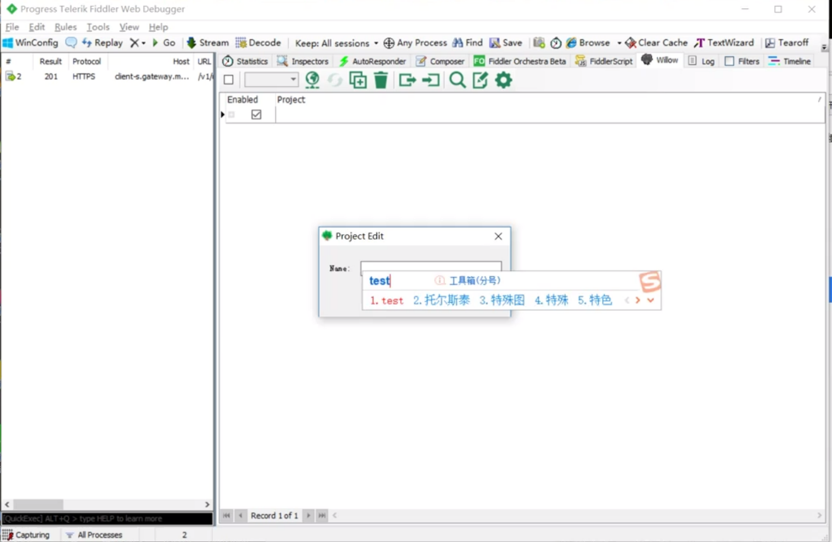Open Willow settings gear icon
The width and height of the screenshot is (832, 542).
coord(504,80)
